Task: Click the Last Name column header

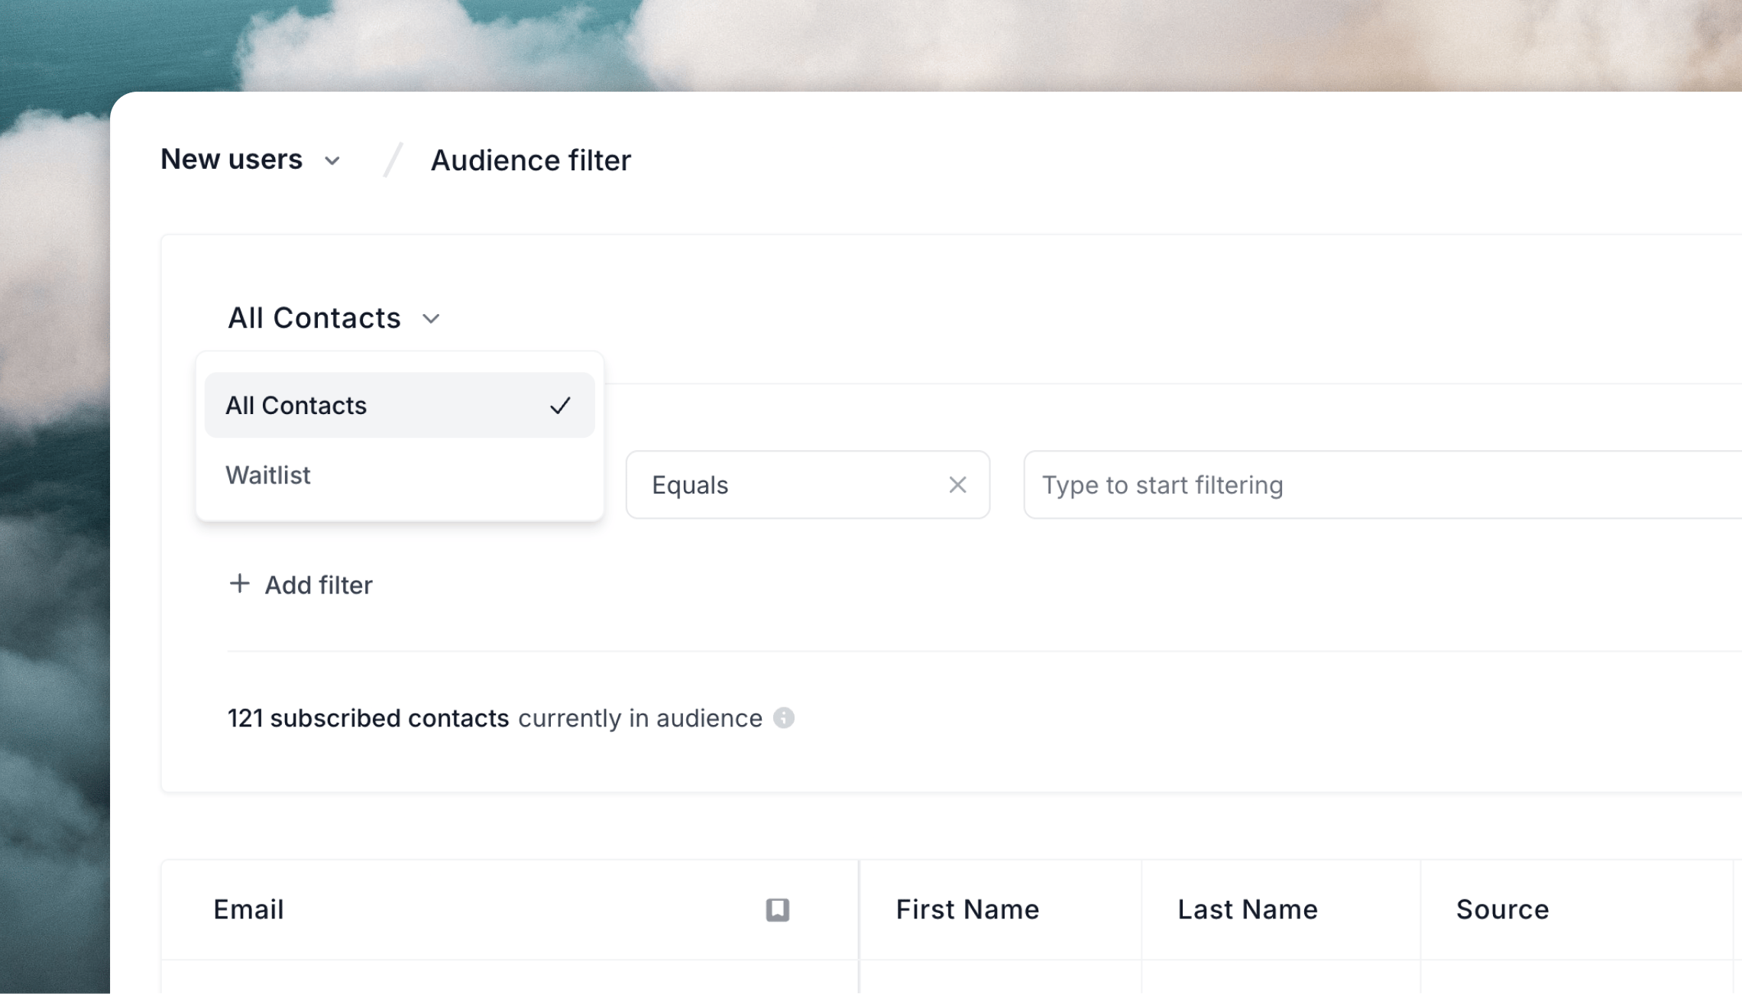Action: point(1281,909)
